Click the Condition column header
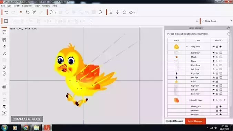Image resolution: width=233 pixels, height=131 pixels. click(219, 40)
